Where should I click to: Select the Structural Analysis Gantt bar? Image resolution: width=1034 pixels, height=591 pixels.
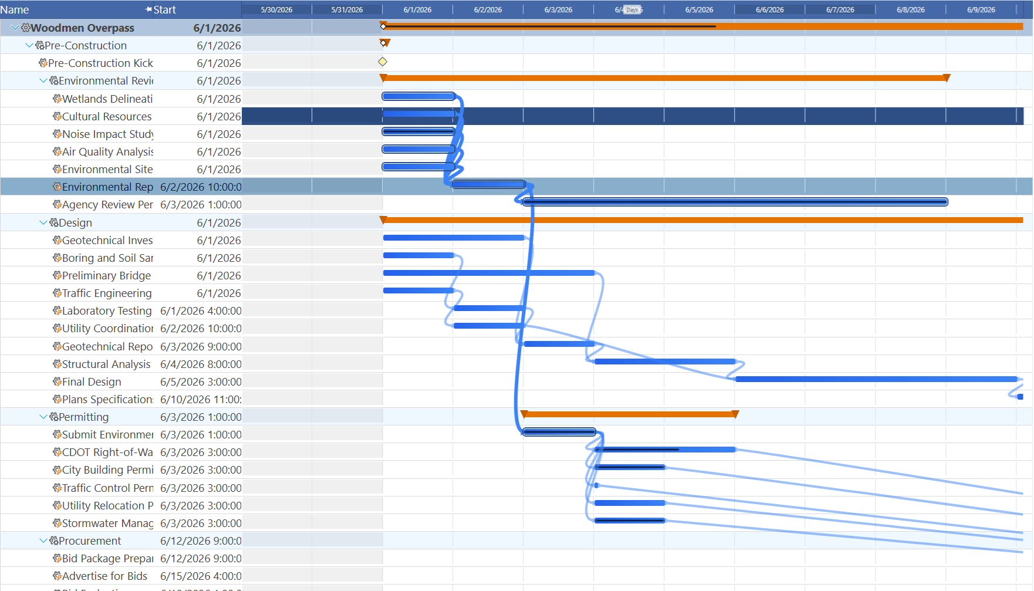[x=665, y=362]
